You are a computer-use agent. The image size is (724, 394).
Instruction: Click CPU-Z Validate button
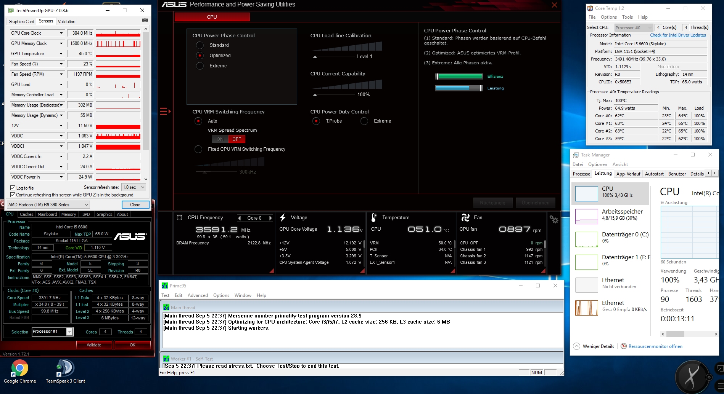click(94, 345)
